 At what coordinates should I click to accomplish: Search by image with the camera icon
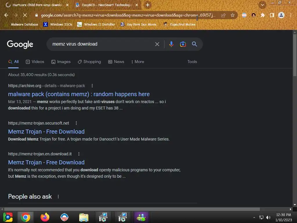(183, 44)
